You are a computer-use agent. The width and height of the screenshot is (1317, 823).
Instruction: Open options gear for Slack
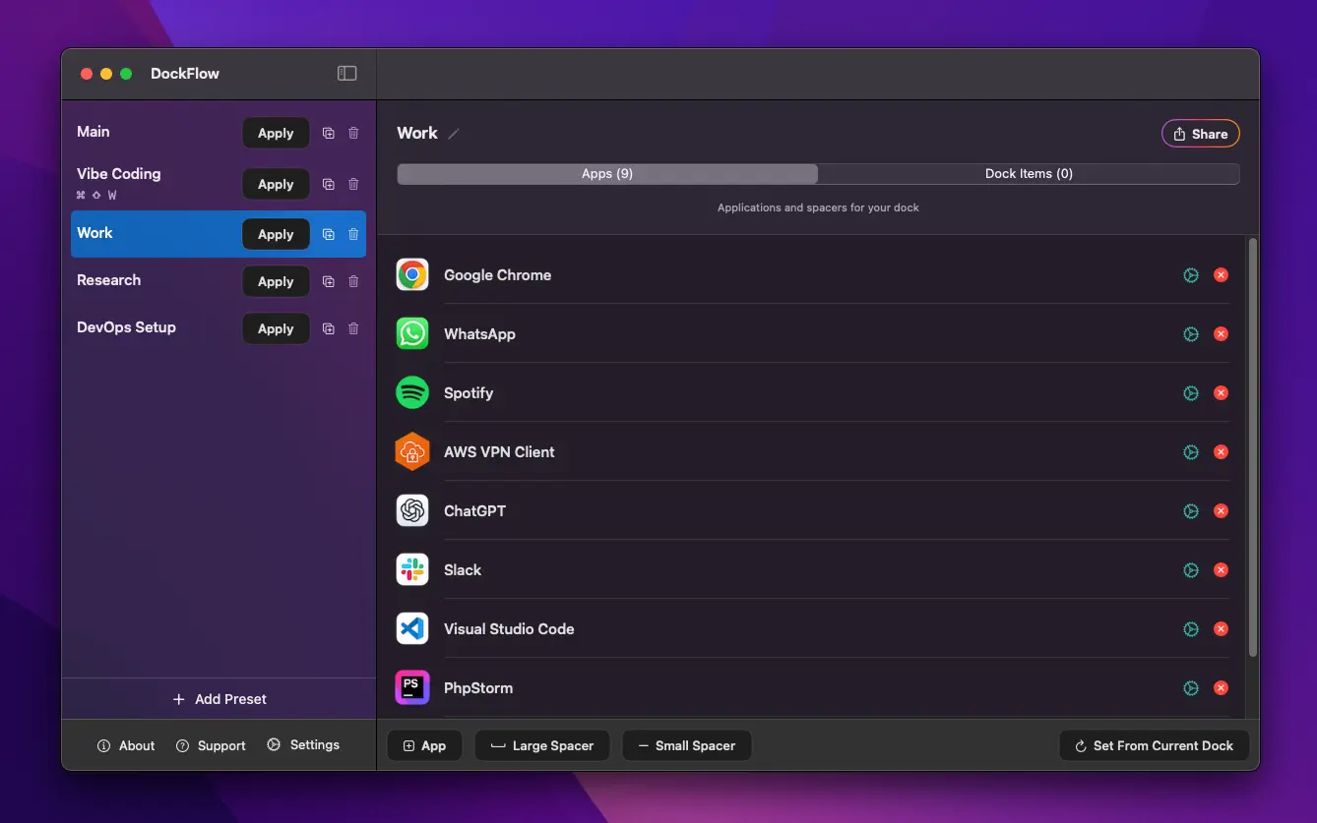[x=1191, y=570]
